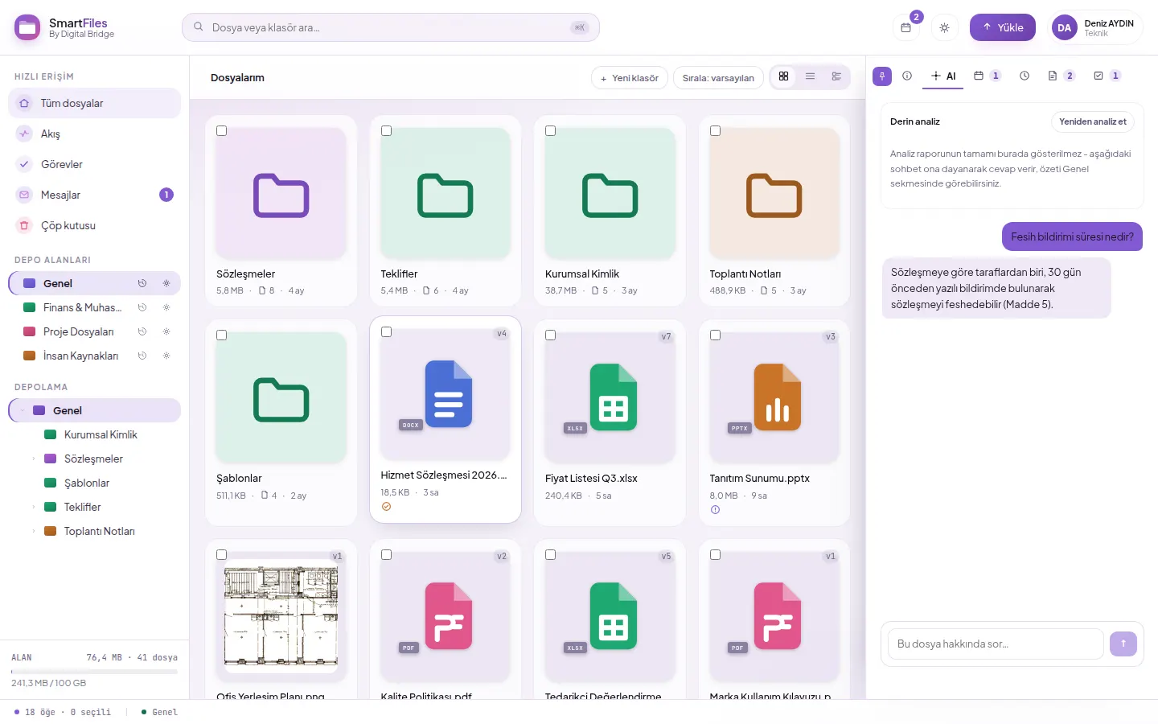
Task: Open the info tab icon in details panel
Action: [907, 76]
